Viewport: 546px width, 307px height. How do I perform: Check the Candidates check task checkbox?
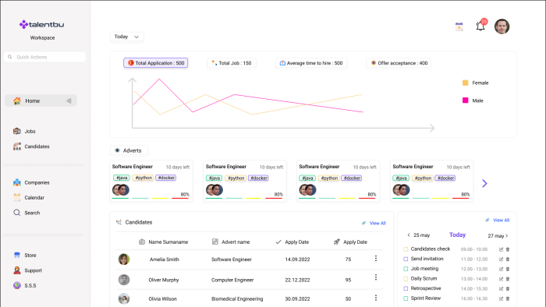coord(406,249)
